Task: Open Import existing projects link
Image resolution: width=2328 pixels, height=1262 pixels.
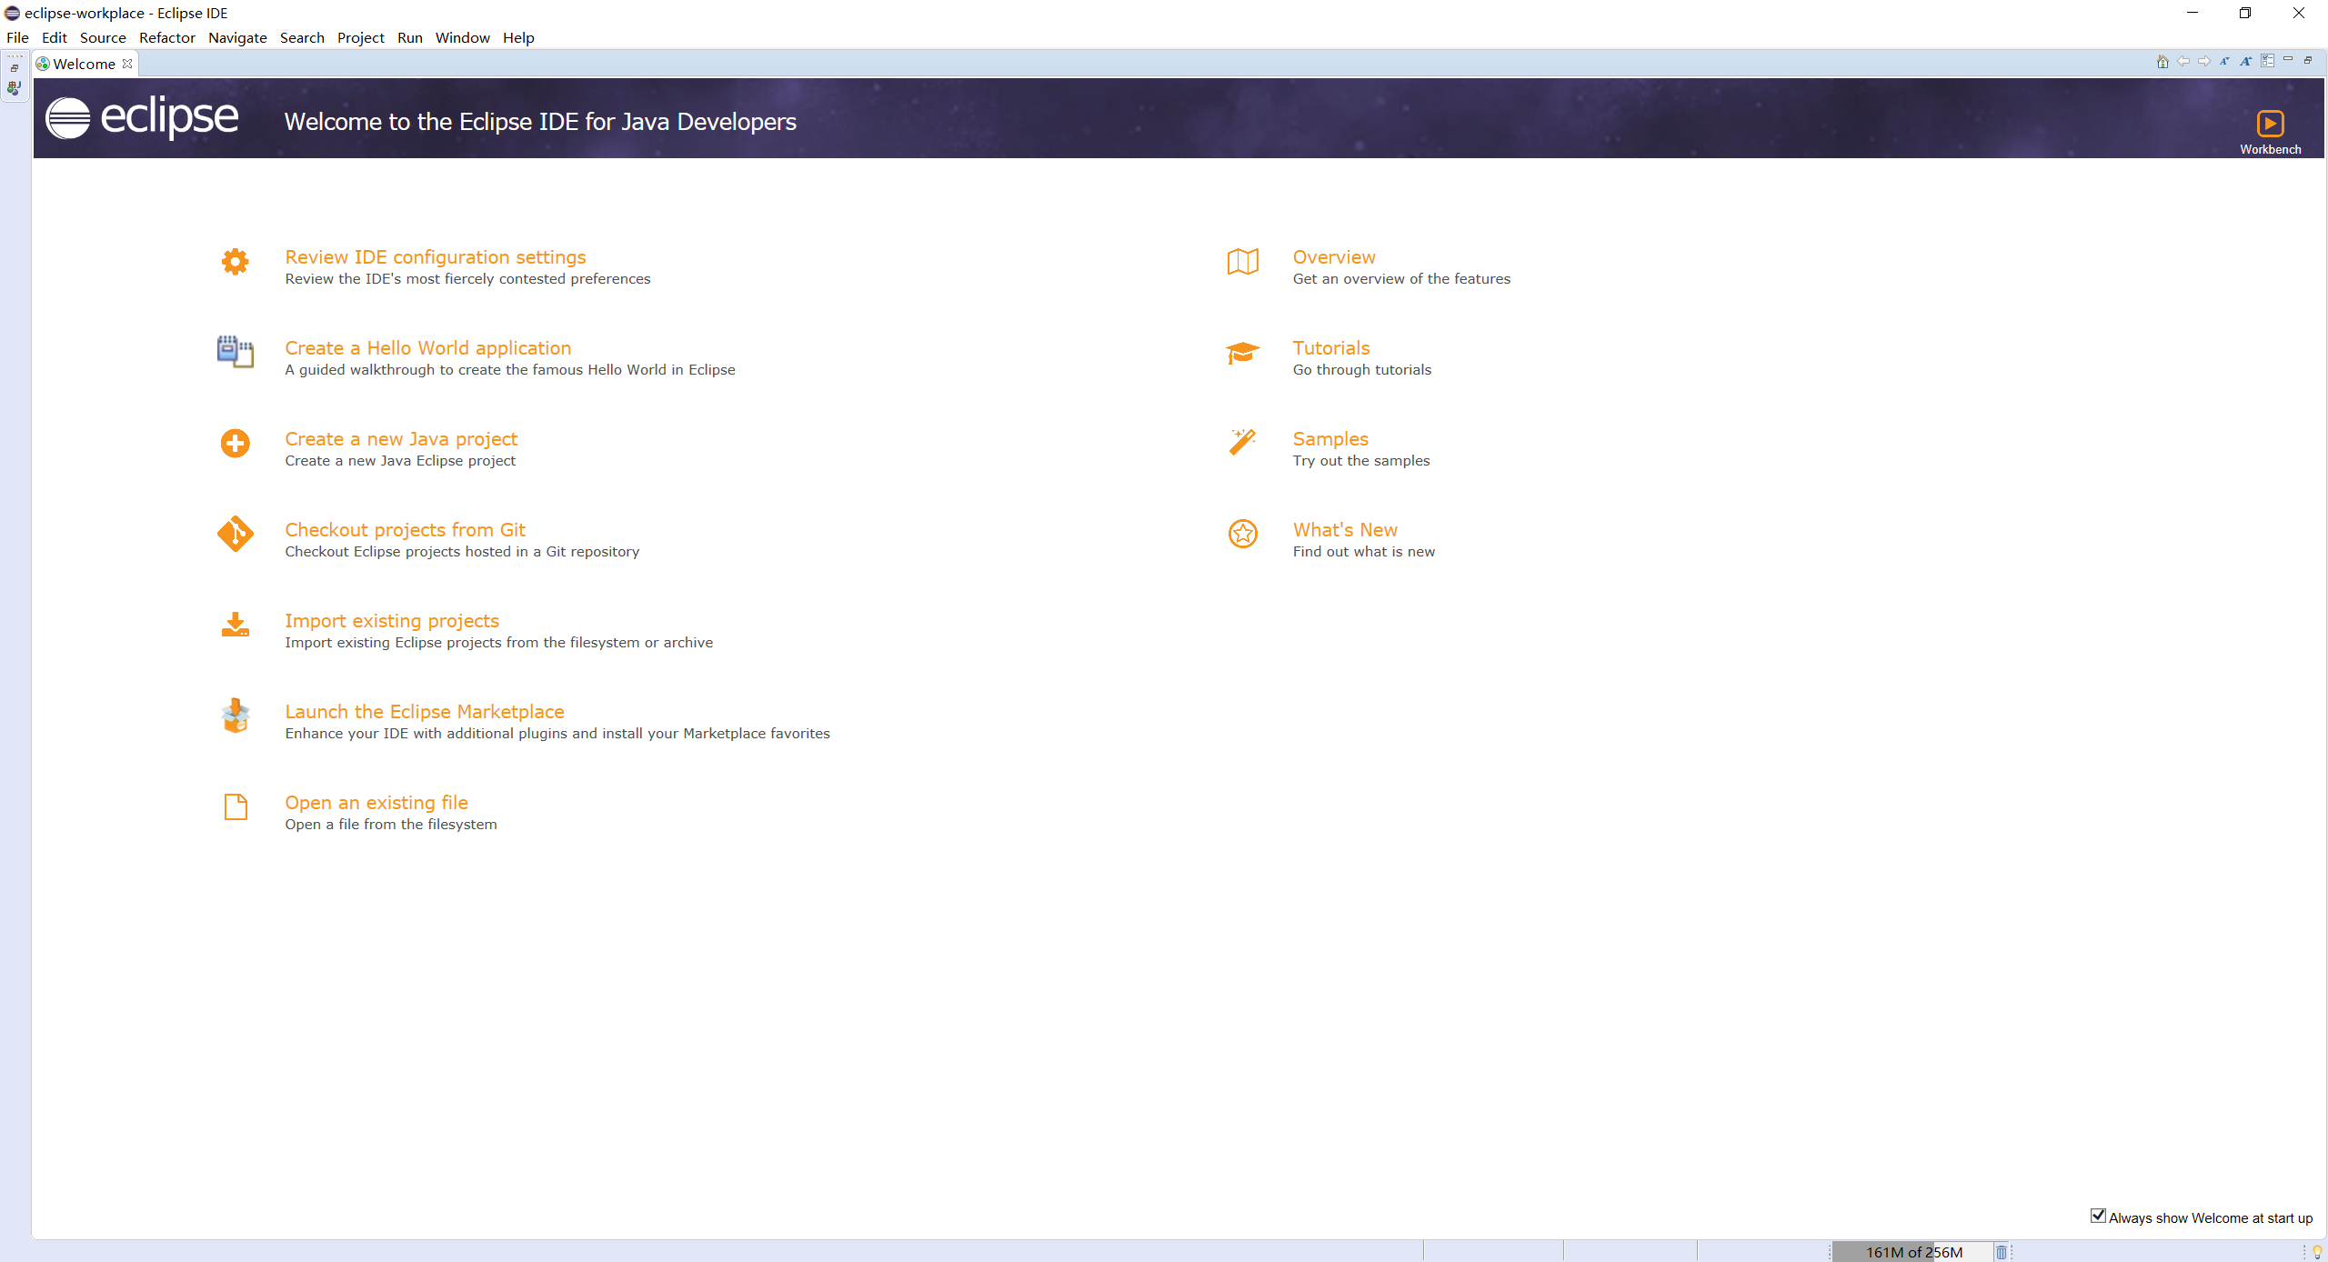Action: pos(392,621)
